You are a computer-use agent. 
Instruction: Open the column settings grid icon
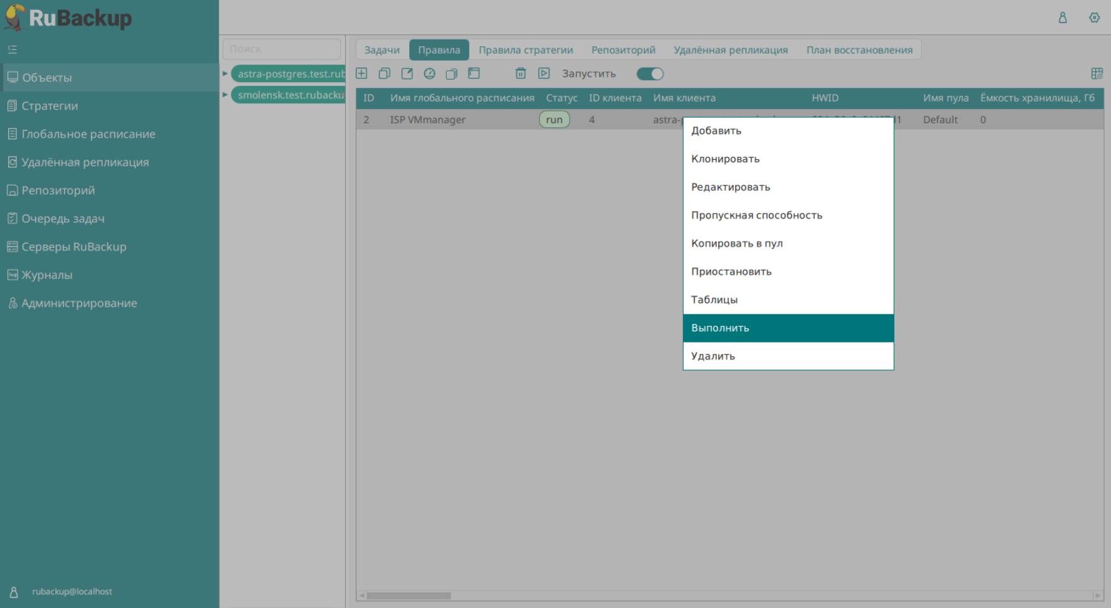[x=1097, y=74]
